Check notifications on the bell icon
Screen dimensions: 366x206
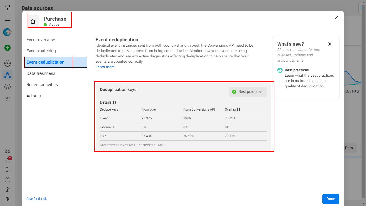click(x=7, y=160)
